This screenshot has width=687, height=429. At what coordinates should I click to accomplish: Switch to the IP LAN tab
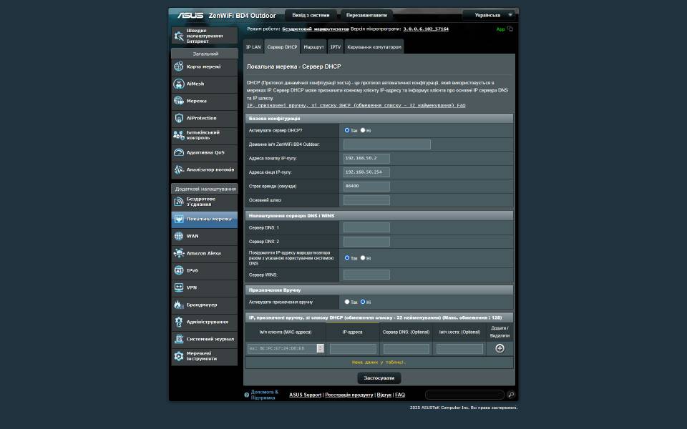click(253, 46)
